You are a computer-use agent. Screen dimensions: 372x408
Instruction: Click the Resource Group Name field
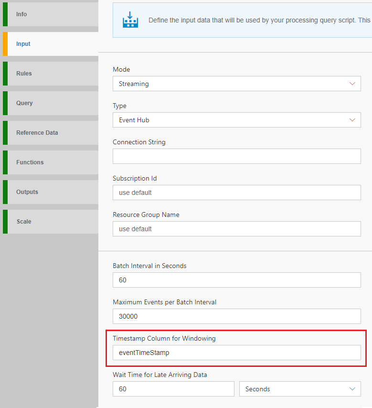pos(236,229)
